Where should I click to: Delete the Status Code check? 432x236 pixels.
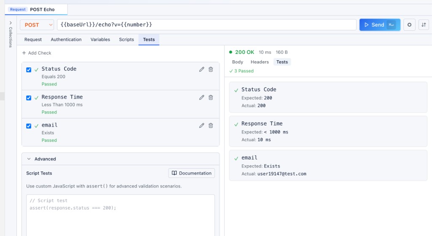[x=211, y=69]
